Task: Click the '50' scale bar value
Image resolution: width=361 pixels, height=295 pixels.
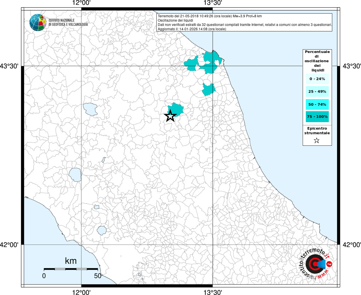Action: 98,276
